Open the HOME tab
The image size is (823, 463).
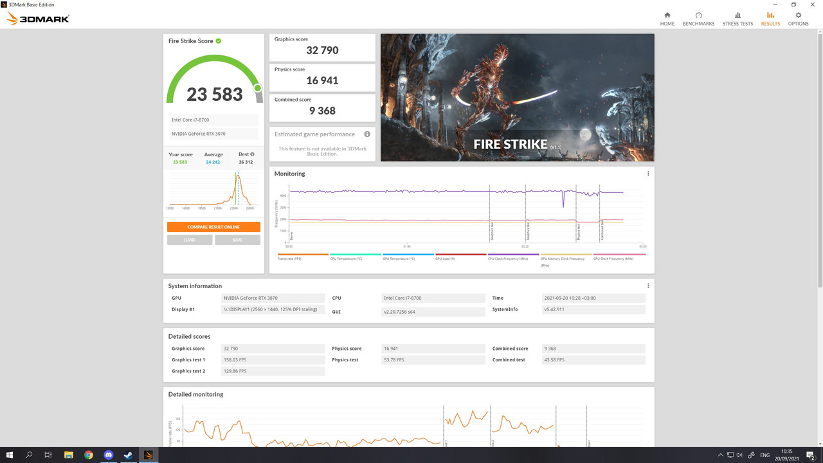coord(667,19)
